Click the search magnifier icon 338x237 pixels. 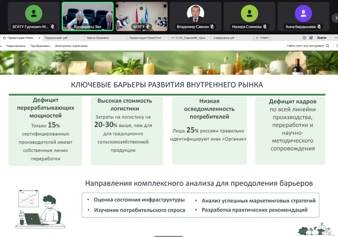[x=327, y=46]
